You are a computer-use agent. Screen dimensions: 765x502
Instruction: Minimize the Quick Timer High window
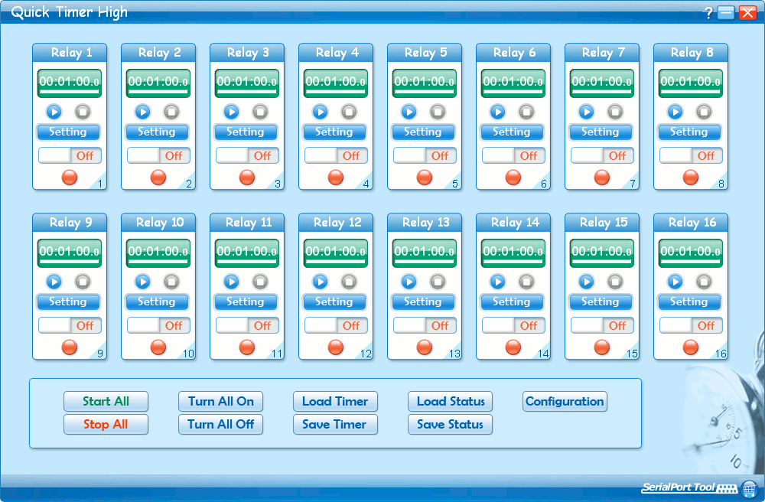click(x=726, y=13)
